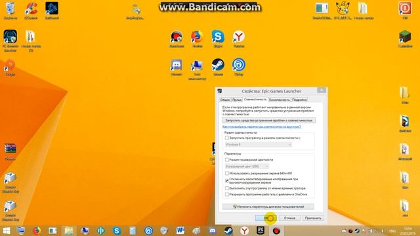Click the Steam icon in the system tray

pos(357,231)
